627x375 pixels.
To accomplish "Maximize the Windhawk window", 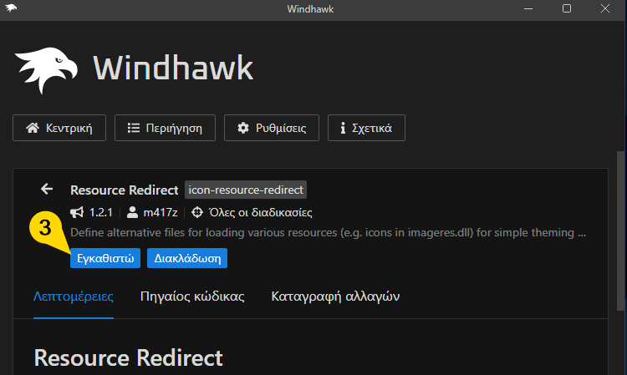I will tap(567, 8).
